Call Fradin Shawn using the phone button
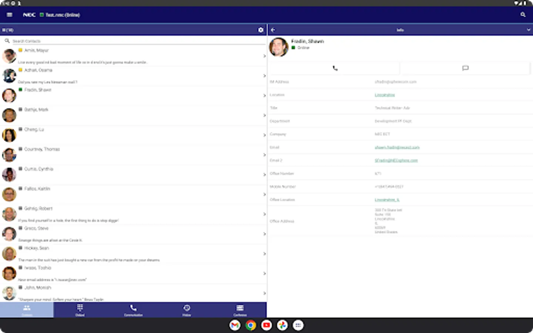 [334, 68]
